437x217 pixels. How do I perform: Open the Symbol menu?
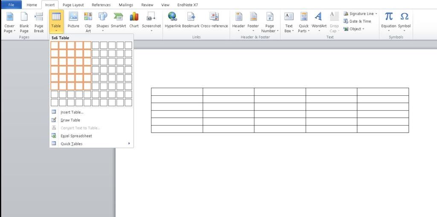click(404, 22)
